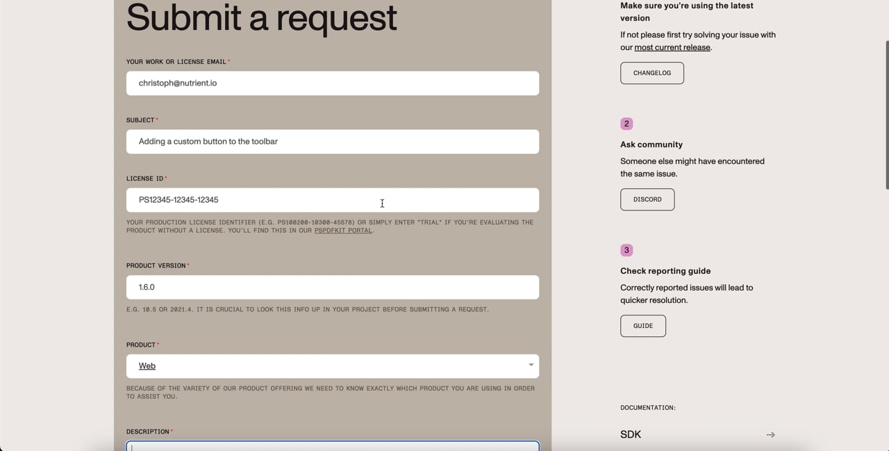
Task: Open the Discord community button
Action: [x=647, y=199]
